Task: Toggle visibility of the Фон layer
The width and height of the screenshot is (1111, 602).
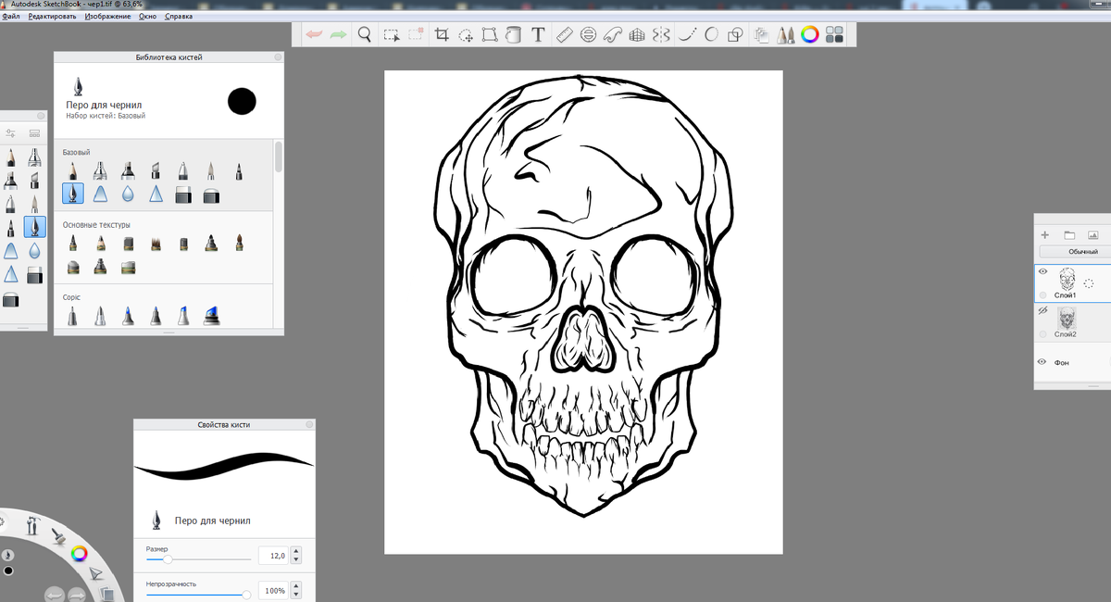Action: tap(1043, 361)
